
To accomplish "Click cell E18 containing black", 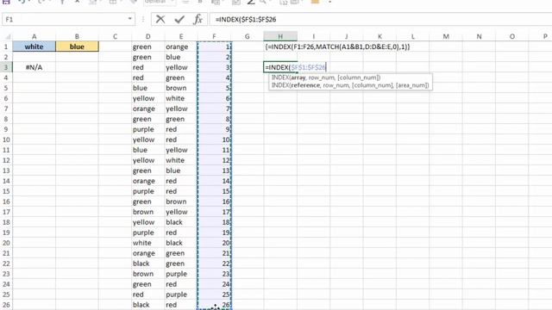I will tap(181, 222).
